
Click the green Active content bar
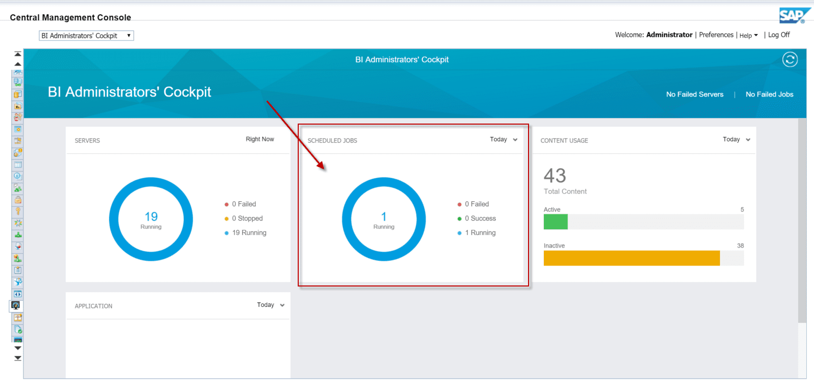pyautogui.click(x=556, y=222)
